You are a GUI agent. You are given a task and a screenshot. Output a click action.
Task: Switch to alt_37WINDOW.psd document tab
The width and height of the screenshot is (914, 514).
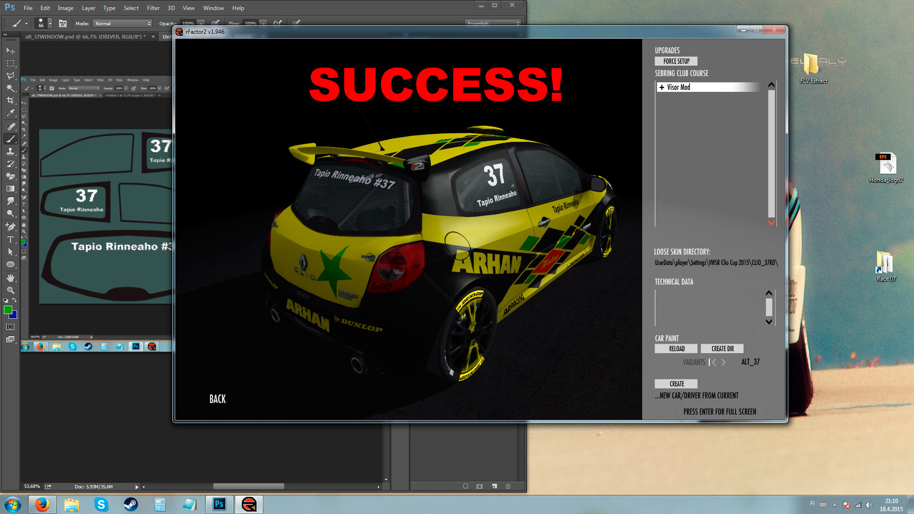click(85, 37)
